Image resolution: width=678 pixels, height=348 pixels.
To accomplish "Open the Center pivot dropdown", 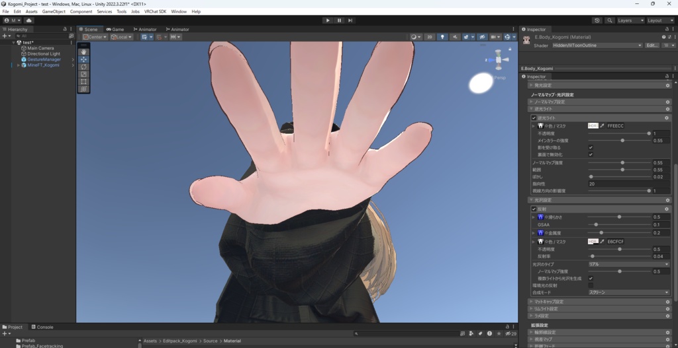I will [x=95, y=37].
